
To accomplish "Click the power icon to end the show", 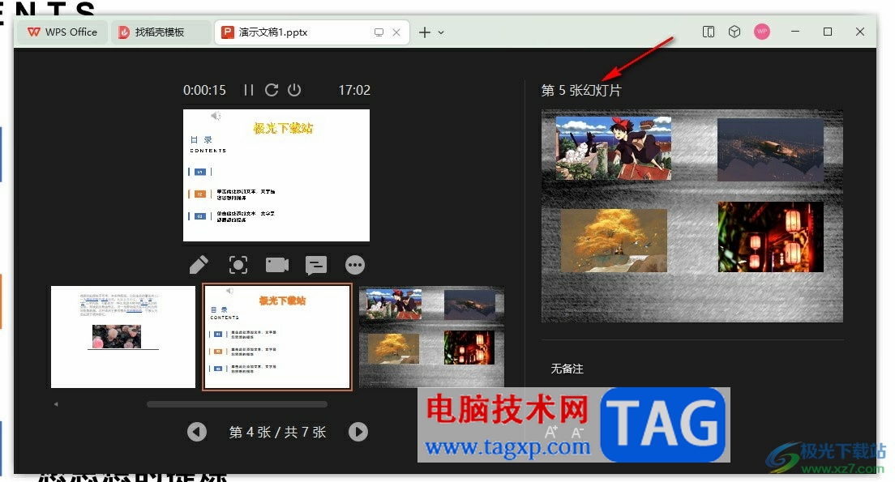I will point(294,90).
